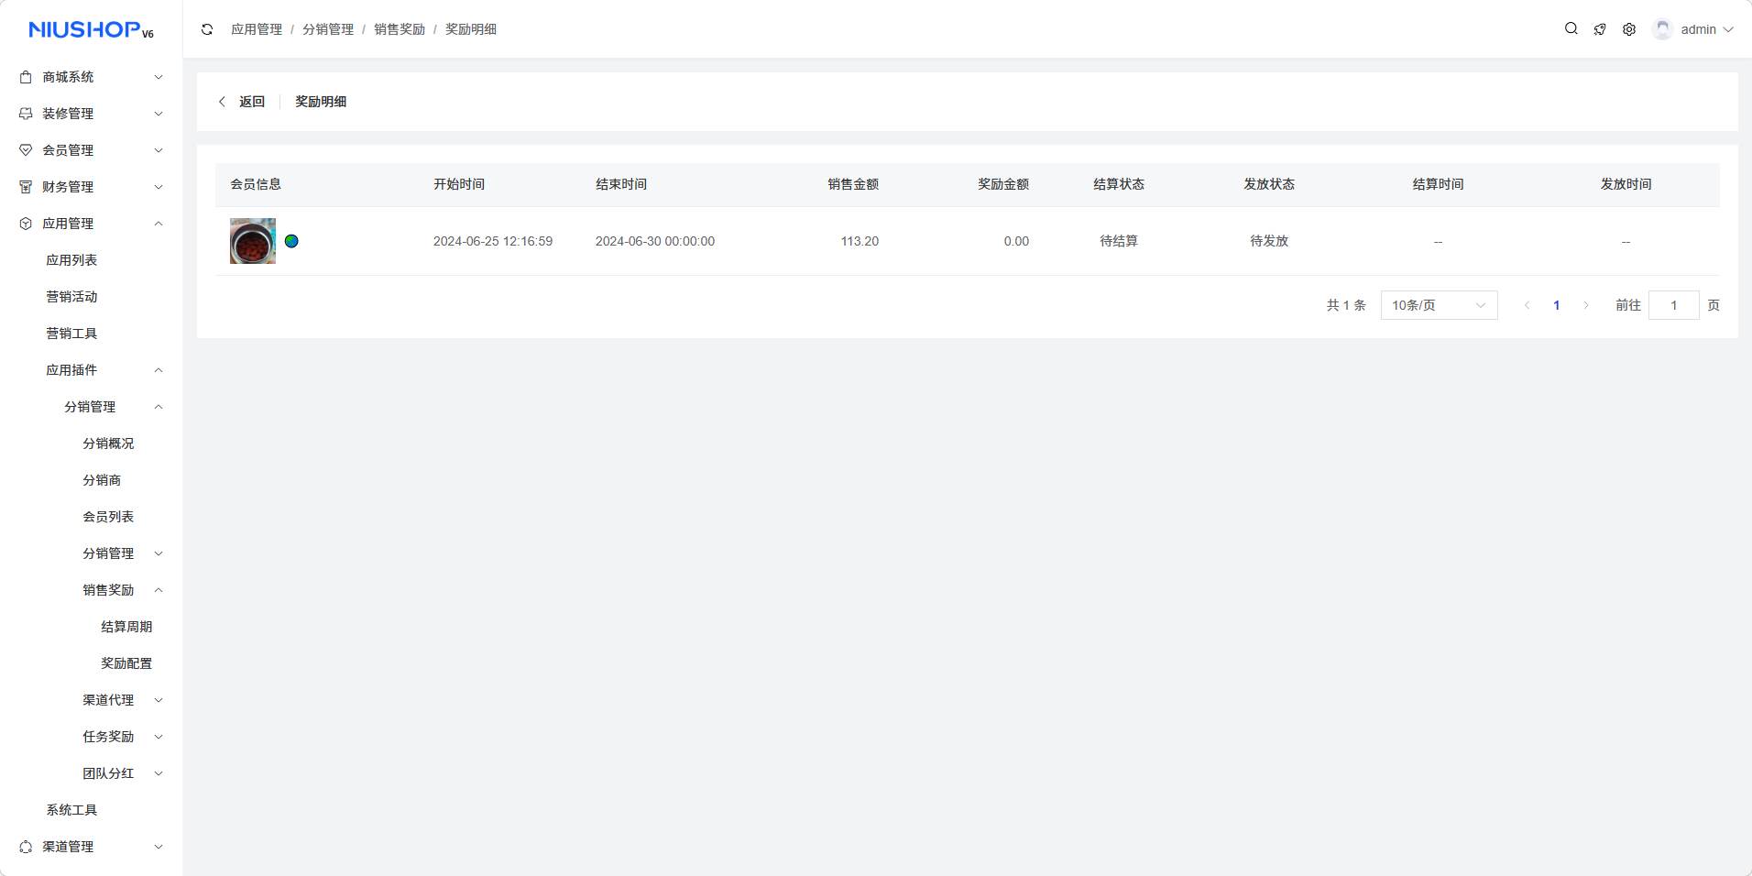The height and width of the screenshot is (876, 1752).
Task: Click 销售奖励 in the breadcrumb
Action: pyautogui.click(x=399, y=29)
